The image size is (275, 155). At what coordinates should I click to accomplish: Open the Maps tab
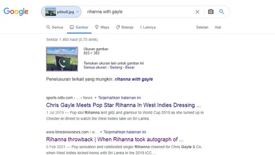coord(102,27)
